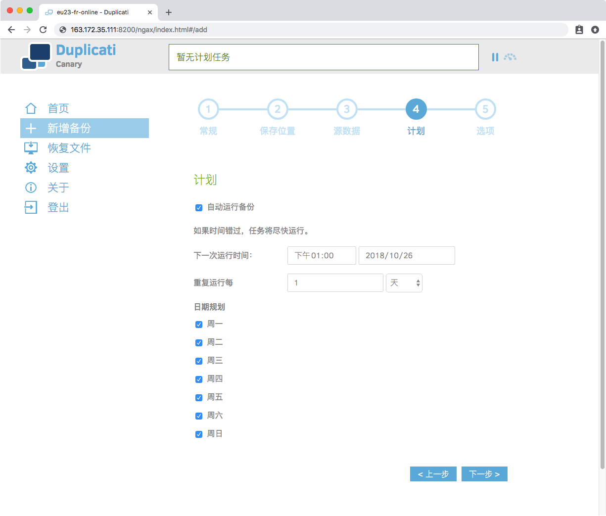Open the 天 repeat unit dropdown
The image size is (606, 516).
(x=404, y=283)
